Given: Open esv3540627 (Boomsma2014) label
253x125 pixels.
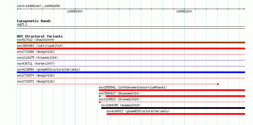Looking at the screenshot, I should (119, 93).
